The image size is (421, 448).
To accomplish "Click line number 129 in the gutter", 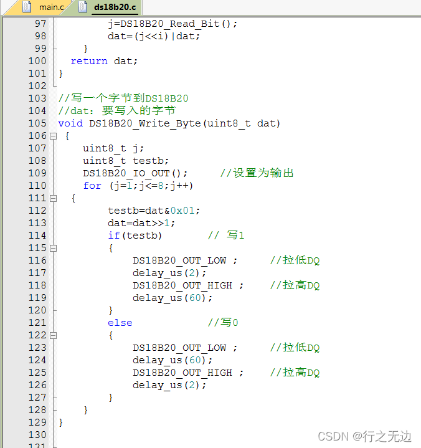I will [37, 422].
